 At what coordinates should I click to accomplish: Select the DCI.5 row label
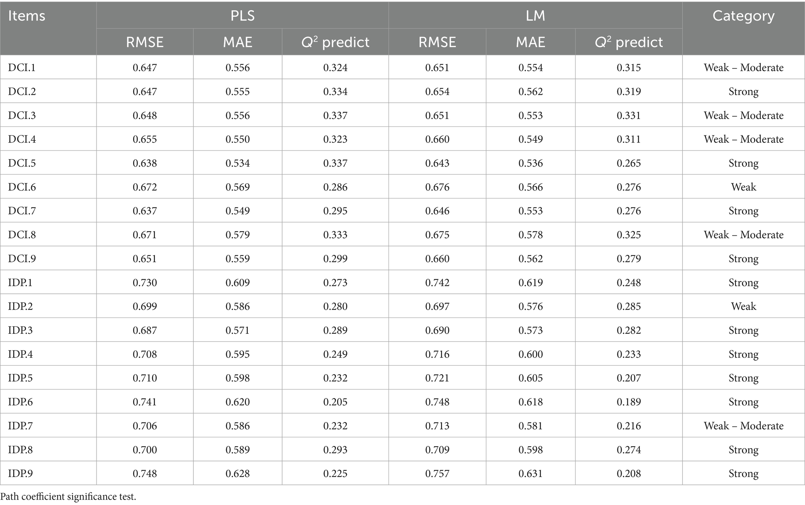pos(22,163)
